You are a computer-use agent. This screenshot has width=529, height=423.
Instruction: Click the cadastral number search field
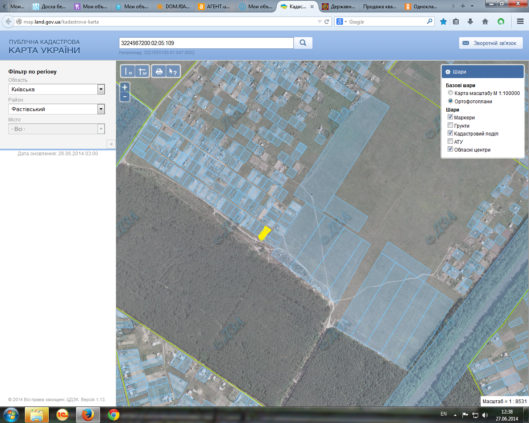[x=206, y=43]
